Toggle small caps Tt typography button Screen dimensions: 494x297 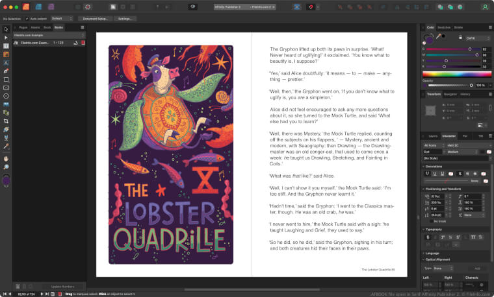pos(481,237)
